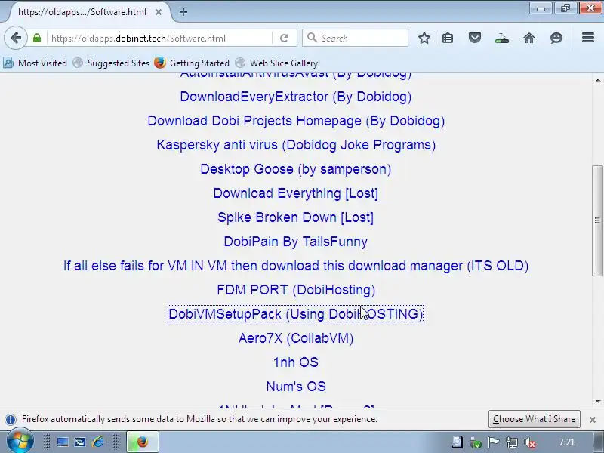
Task: Open the downloads arrow icon
Action: pos(502,39)
